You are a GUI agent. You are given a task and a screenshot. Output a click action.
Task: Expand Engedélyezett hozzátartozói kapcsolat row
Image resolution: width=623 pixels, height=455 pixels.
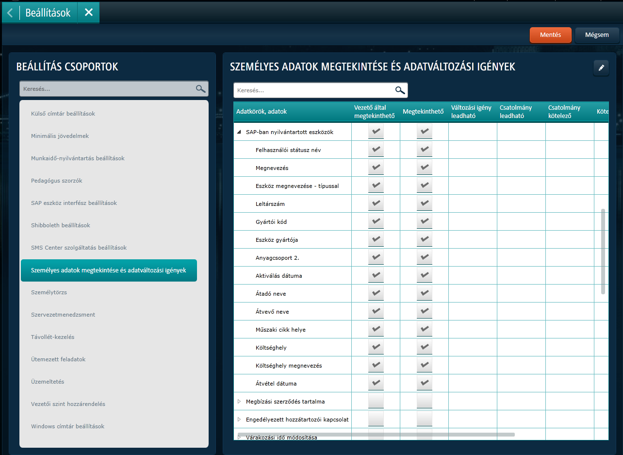pos(239,420)
